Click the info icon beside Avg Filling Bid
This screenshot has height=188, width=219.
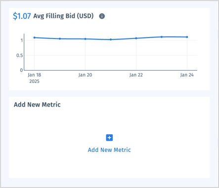click(102, 16)
